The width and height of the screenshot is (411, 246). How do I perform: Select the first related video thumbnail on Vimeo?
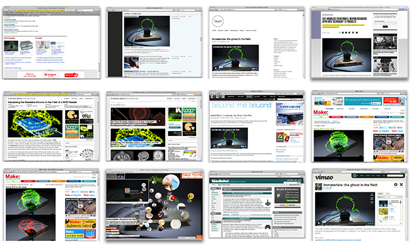383,203
